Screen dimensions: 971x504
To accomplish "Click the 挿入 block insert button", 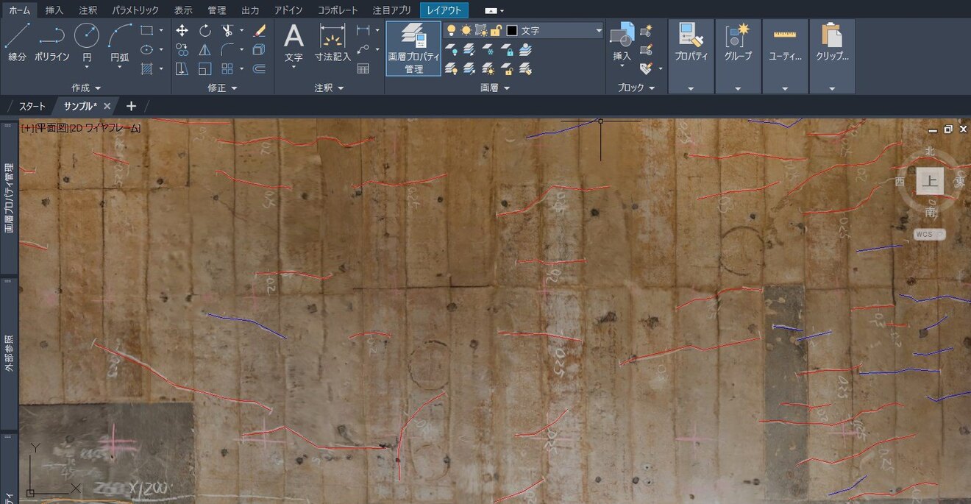I will pyautogui.click(x=622, y=41).
